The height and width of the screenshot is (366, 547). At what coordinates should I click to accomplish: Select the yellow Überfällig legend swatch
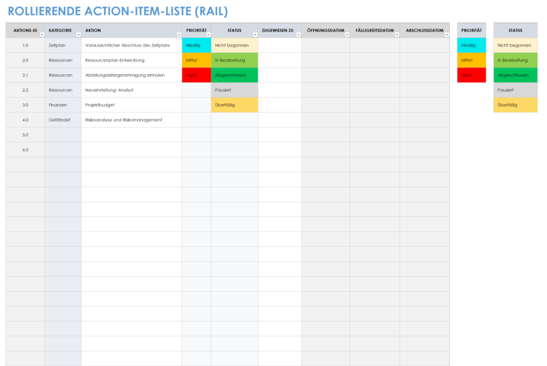pos(515,105)
